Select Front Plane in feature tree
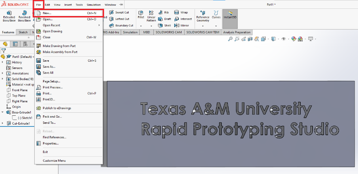This screenshot has height=174, width=358. pos(19,90)
